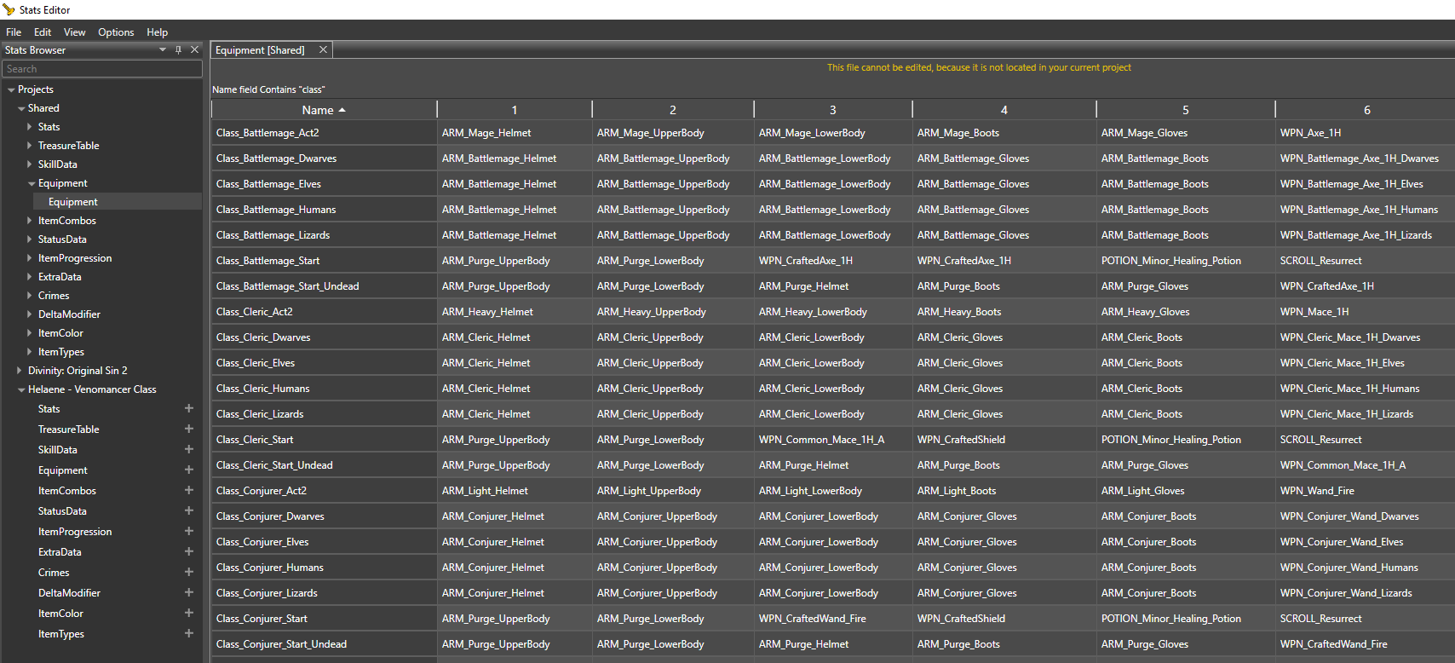Select the ARM_Mage_Helmet cell
The height and width of the screenshot is (663, 1455).
(515, 133)
